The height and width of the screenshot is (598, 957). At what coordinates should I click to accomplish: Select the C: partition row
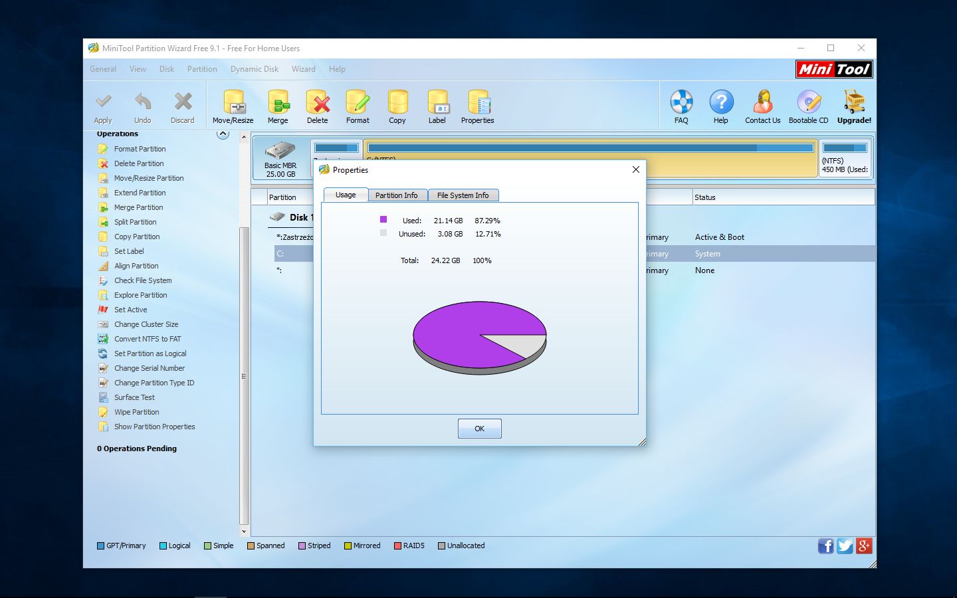coord(574,254)
